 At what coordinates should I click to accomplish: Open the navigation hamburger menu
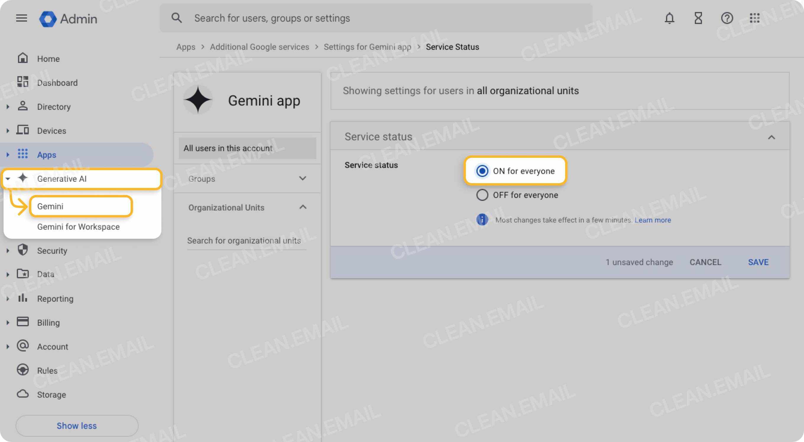tap(21, 18)
